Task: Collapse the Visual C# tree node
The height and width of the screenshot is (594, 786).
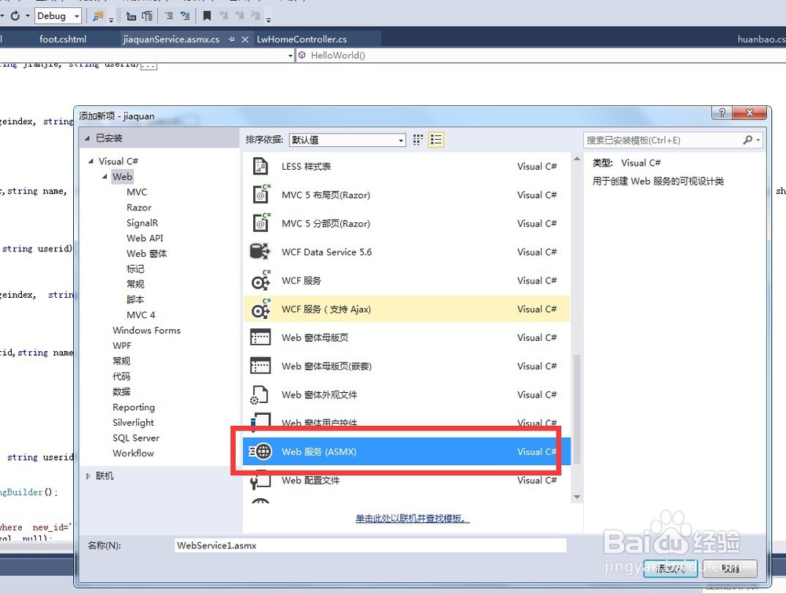Action: tap(90, 161)
